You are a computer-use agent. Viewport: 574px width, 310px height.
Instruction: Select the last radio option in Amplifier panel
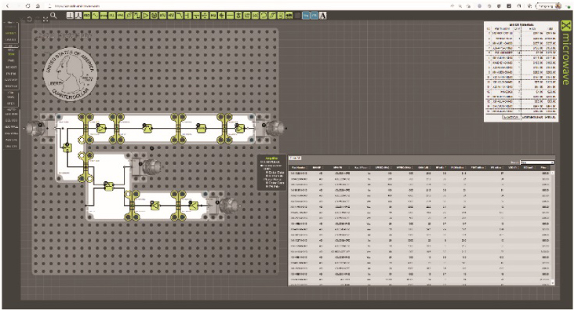point(267,187)
